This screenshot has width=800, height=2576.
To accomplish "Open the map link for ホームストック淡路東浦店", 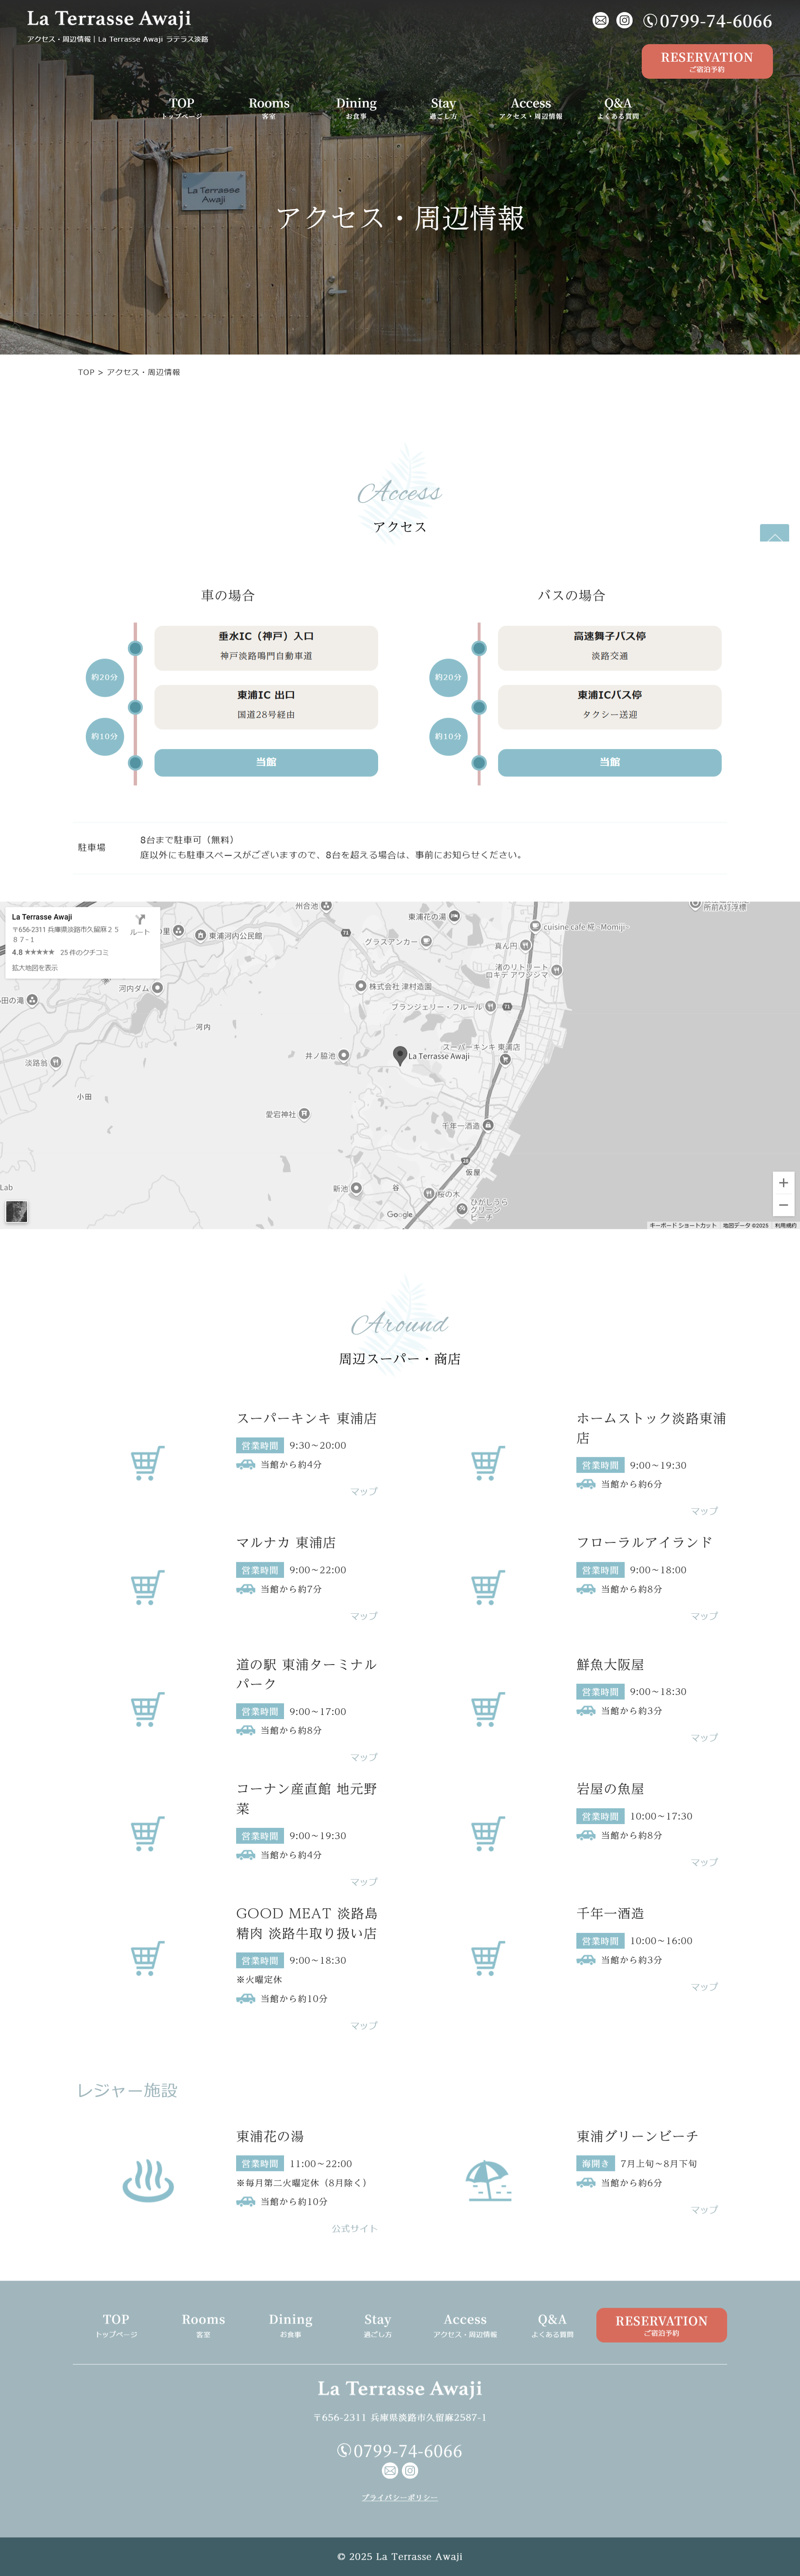I will tap(704, 1511).
